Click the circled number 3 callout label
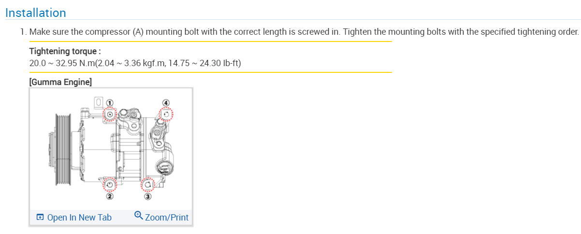This screenshot has width=581, height=234. 148,196
